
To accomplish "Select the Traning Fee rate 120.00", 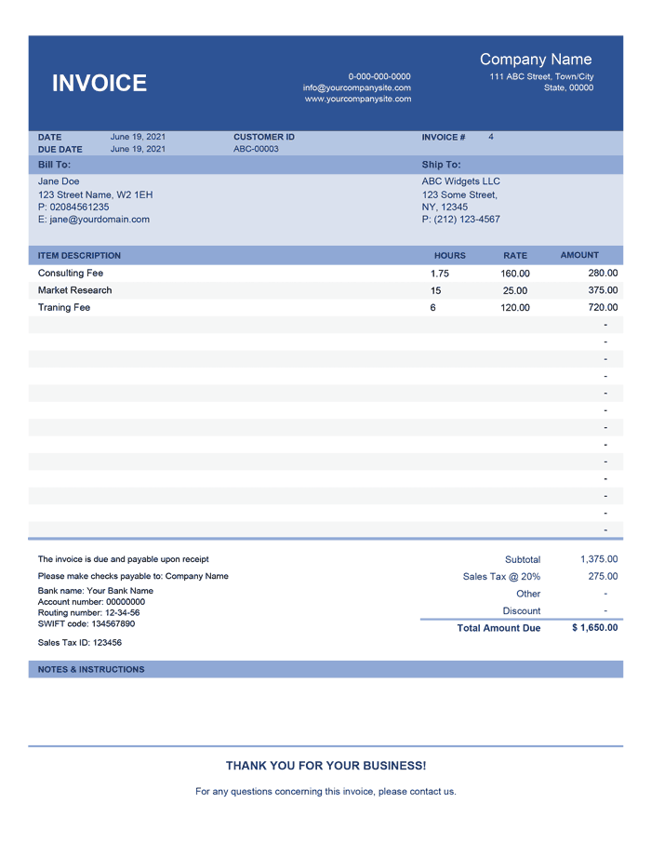I will tap(515, 308).
